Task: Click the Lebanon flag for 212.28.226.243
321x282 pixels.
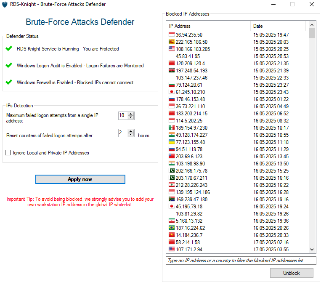Action: [x=172, y=185]
